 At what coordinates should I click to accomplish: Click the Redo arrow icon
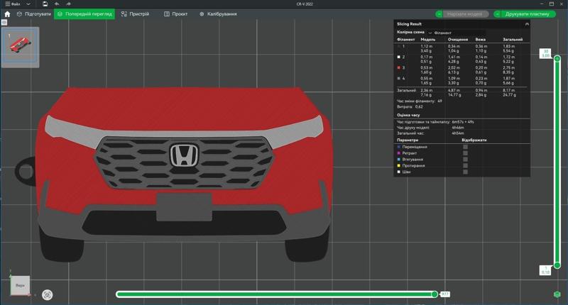68,4
